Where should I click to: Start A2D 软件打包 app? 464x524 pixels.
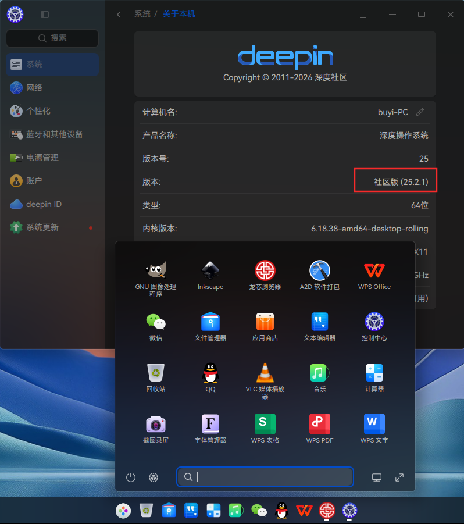320,275
